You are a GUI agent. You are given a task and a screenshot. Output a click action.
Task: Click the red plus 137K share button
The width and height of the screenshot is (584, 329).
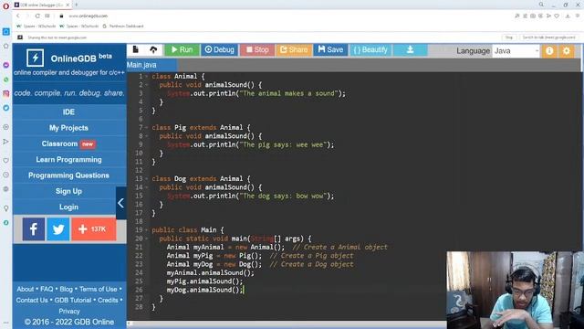click(x=93, y=229)
